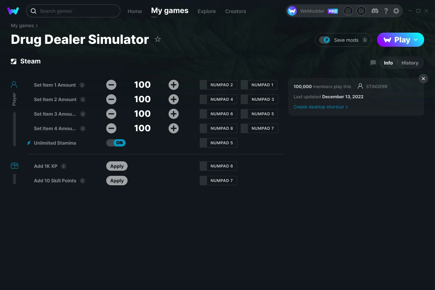Disable the Unlimited Stamina toggle

pos(116,142)
